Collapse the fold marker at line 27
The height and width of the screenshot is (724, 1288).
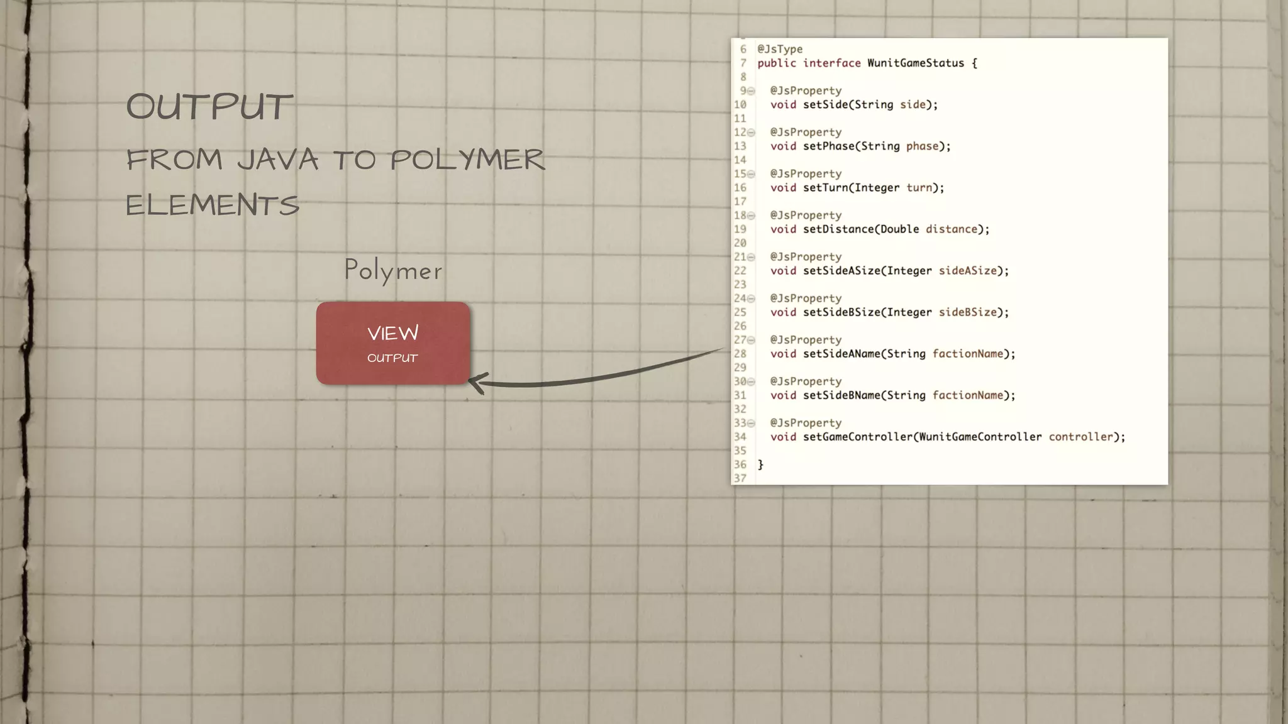(x=751, y=340)
